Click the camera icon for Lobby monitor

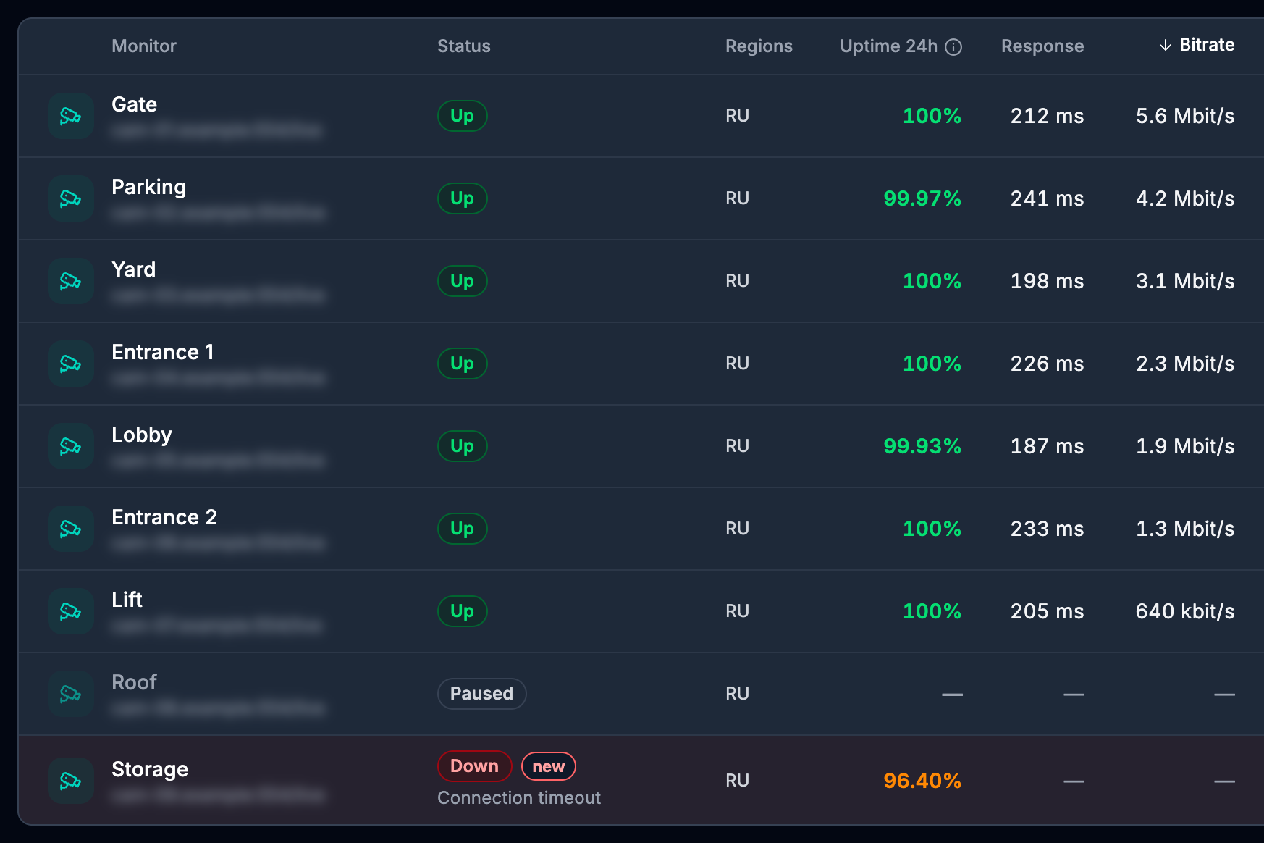tap(71, 446)
